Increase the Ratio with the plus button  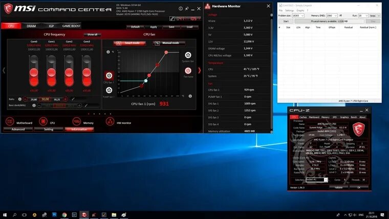point(65,99)
